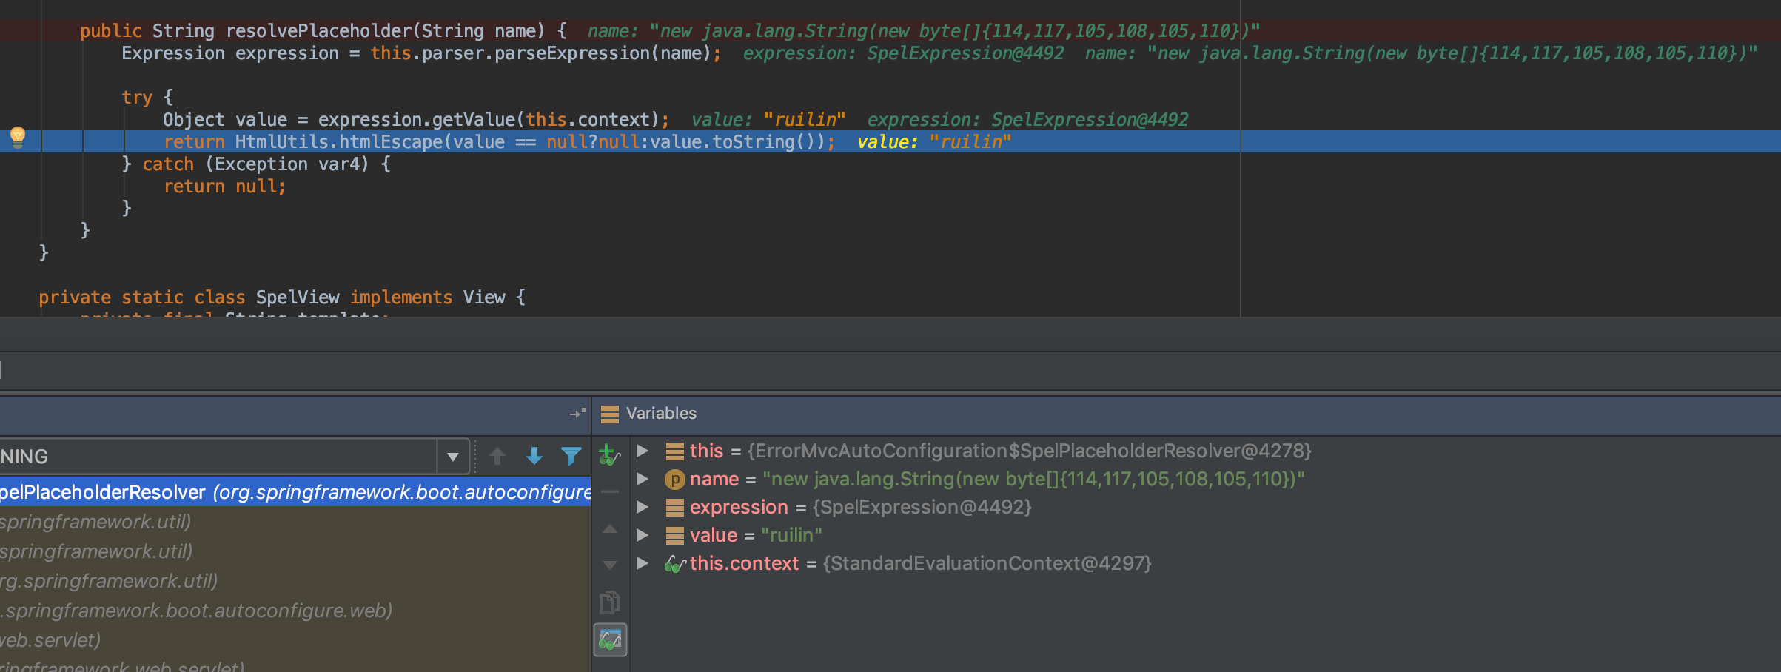Click the field icon next to value
The height and width of the screenshot is (672, 1781).
point(674,535)
